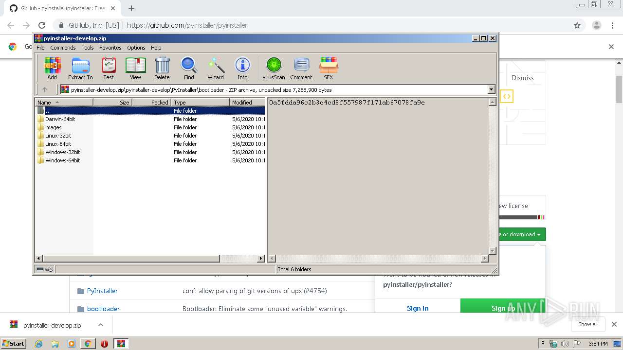Click the Dismiss link on GitHub
This screenshot has height=350, width=623.
tap(523, 78)
